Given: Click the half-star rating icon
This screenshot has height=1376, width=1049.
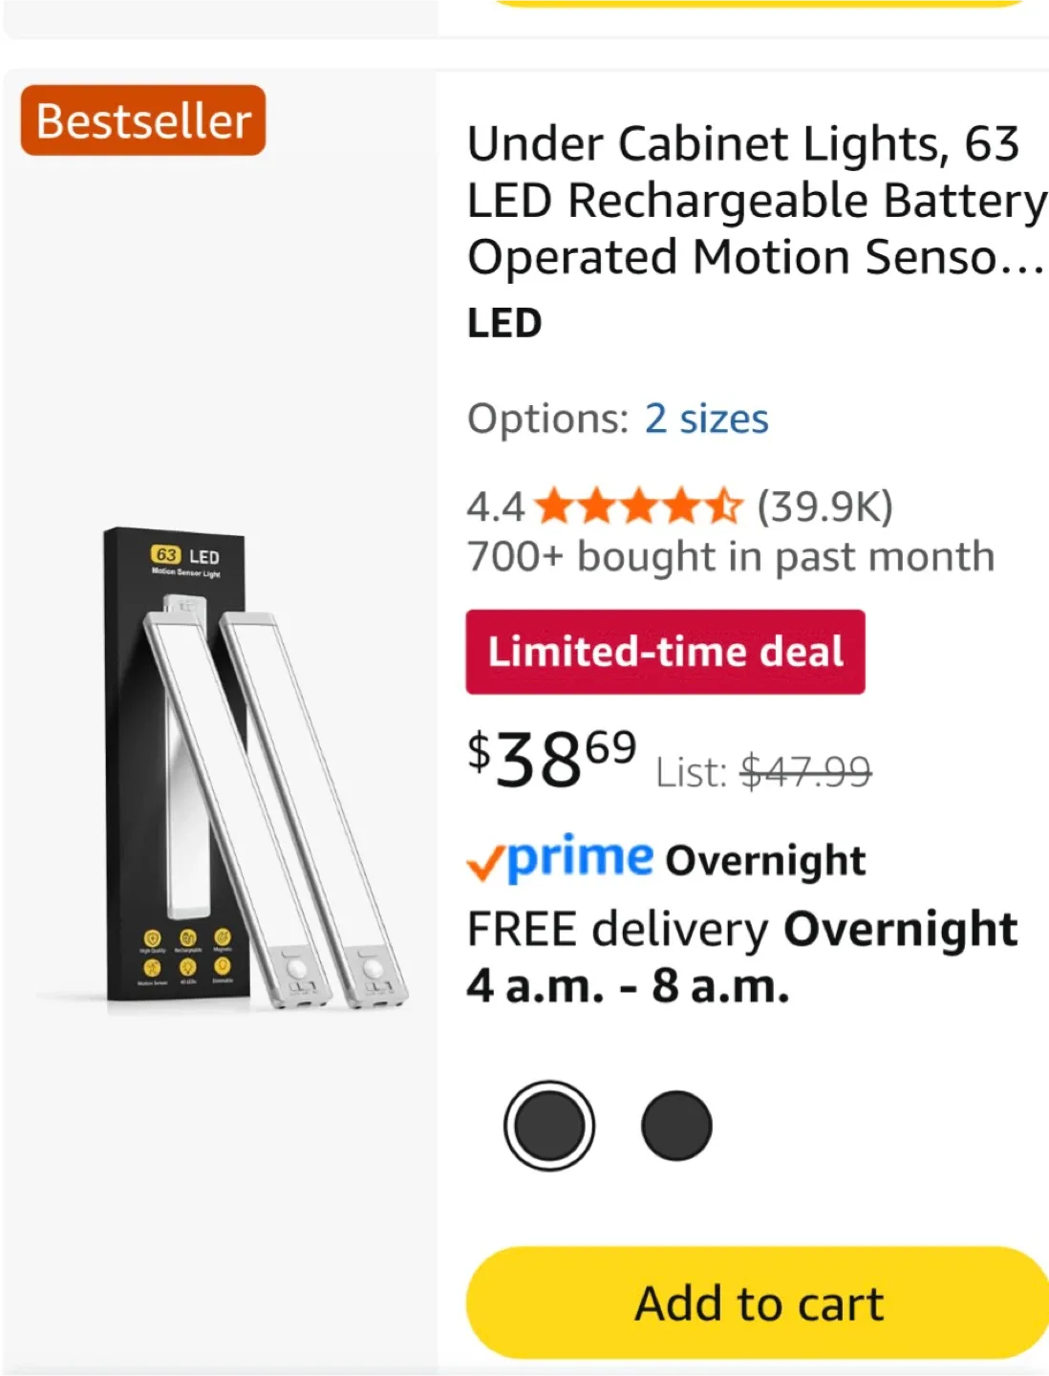Looking at the screenshot, I should pyautogui.click(x=723, y=505).
